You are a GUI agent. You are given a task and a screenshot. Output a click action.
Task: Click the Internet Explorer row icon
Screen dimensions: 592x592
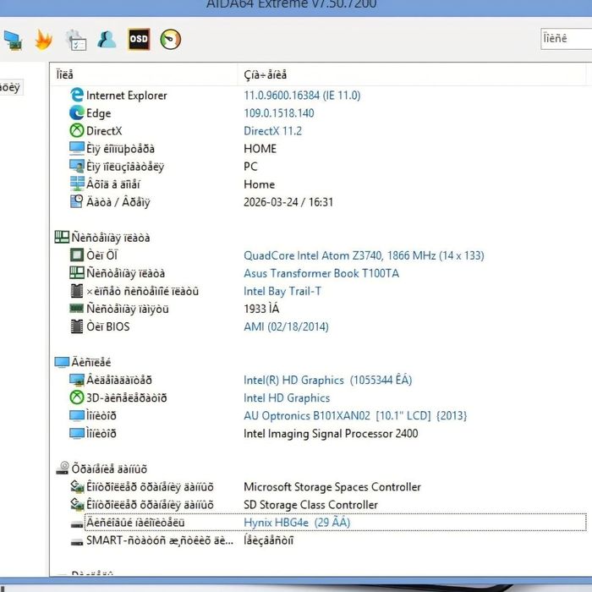[77, 95]
